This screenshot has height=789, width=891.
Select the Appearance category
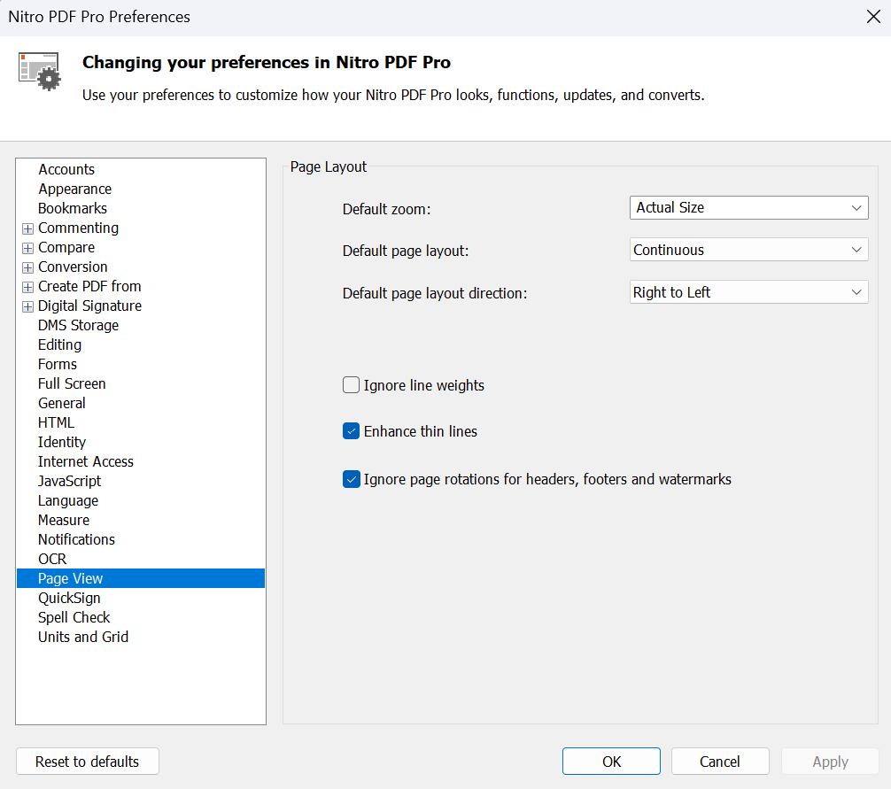(75, 189)
